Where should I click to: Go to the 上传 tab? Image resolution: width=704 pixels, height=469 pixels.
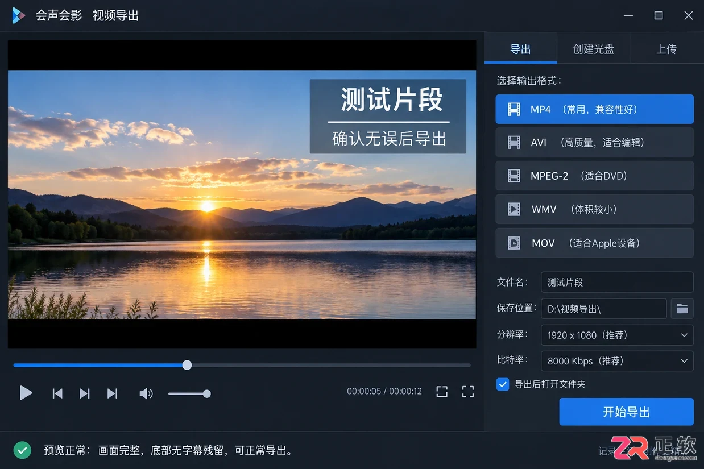(666, 49)
